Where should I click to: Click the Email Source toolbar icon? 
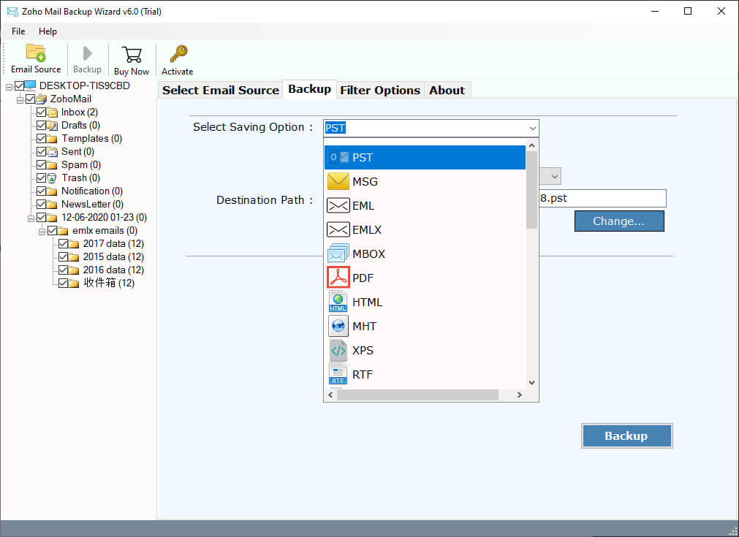(36, 53)
